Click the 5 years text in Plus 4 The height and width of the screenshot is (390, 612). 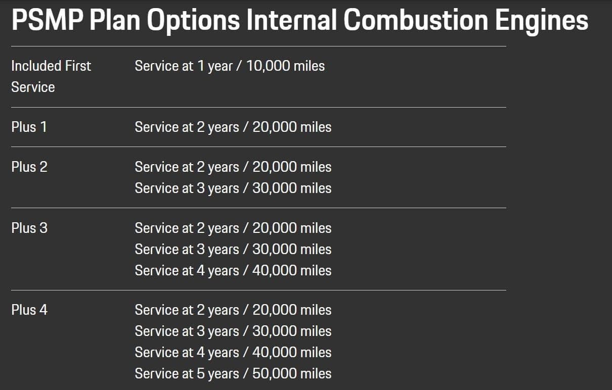coord(217,374)
